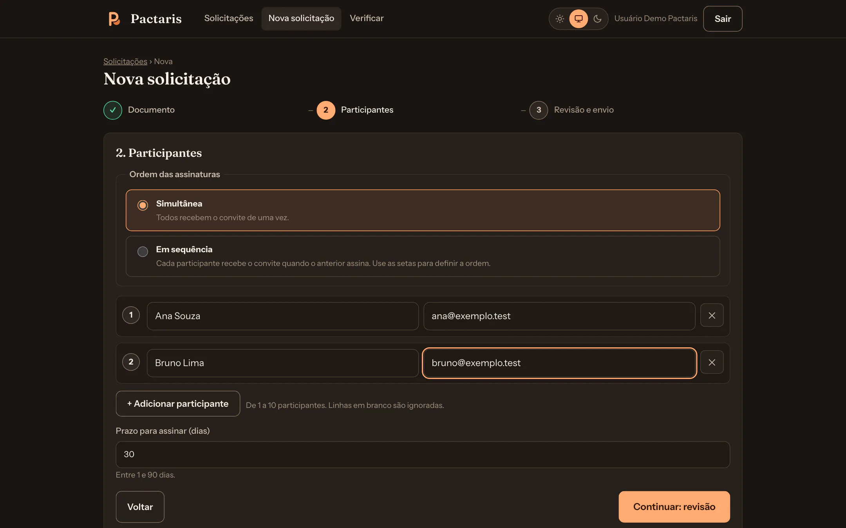Click Continuar: revisão button
The height and width of the screenshot is (528, 846).
click(x=674, y=507)
